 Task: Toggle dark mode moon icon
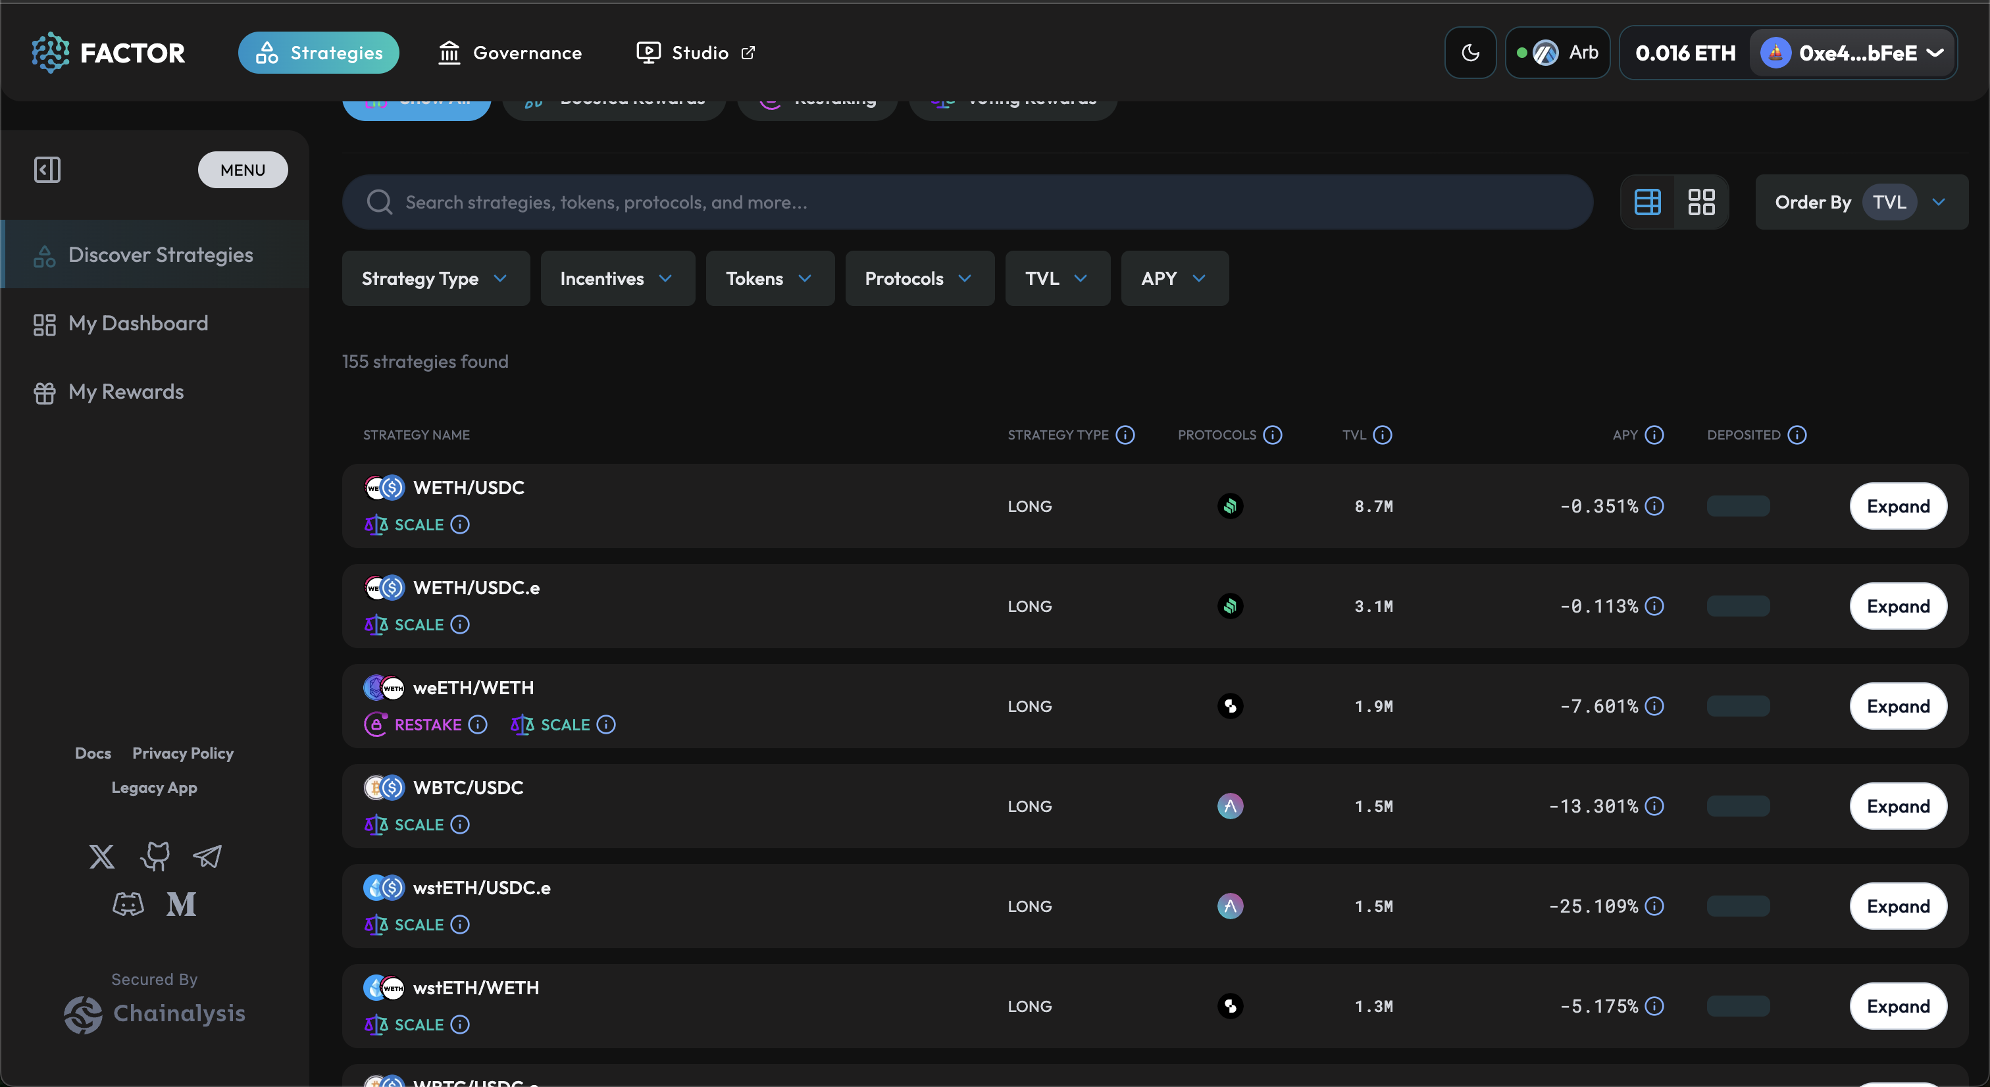(1470, 53)
